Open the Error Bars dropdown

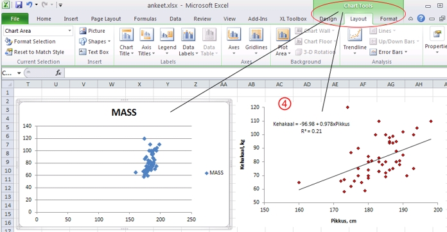389,52
